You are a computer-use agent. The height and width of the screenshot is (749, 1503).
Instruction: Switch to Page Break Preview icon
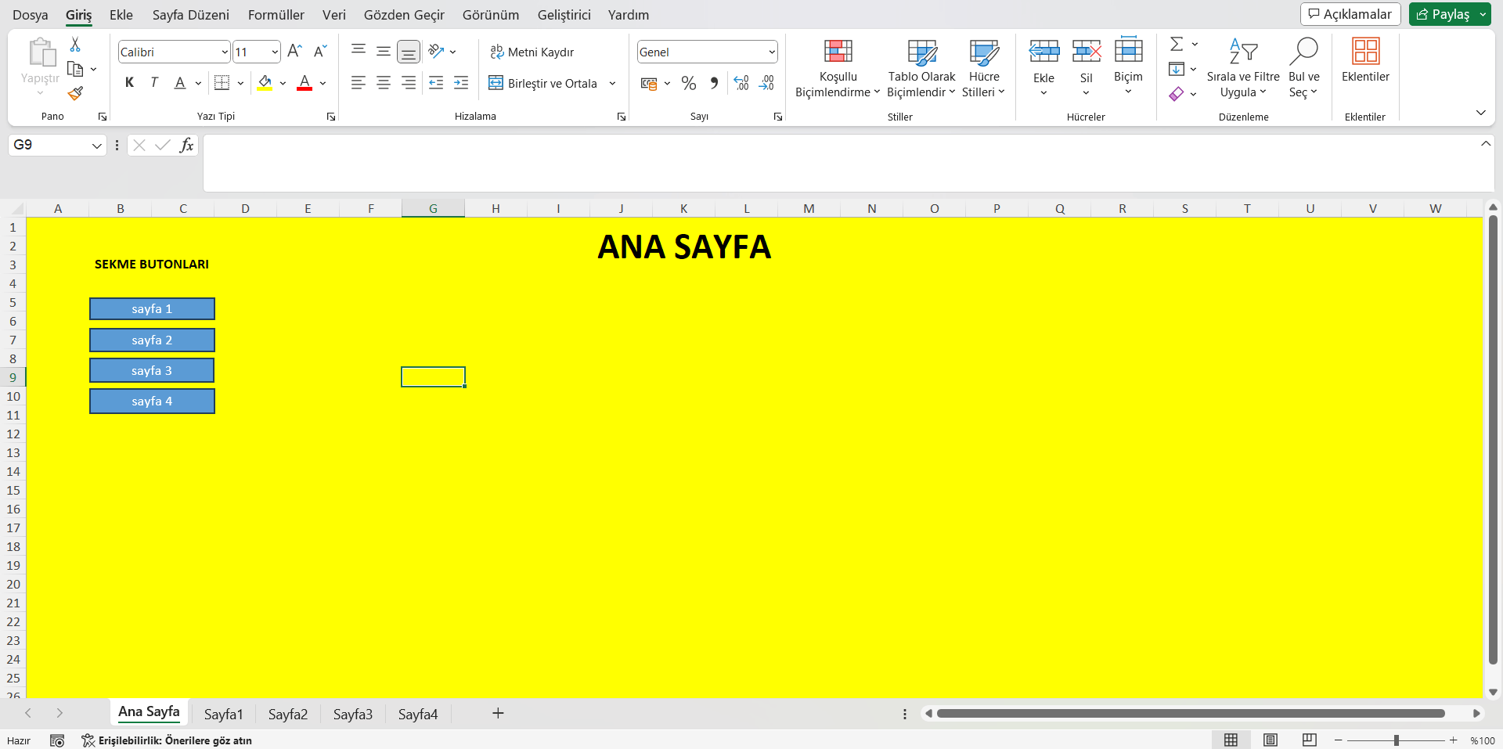(x=1309, y=740)
